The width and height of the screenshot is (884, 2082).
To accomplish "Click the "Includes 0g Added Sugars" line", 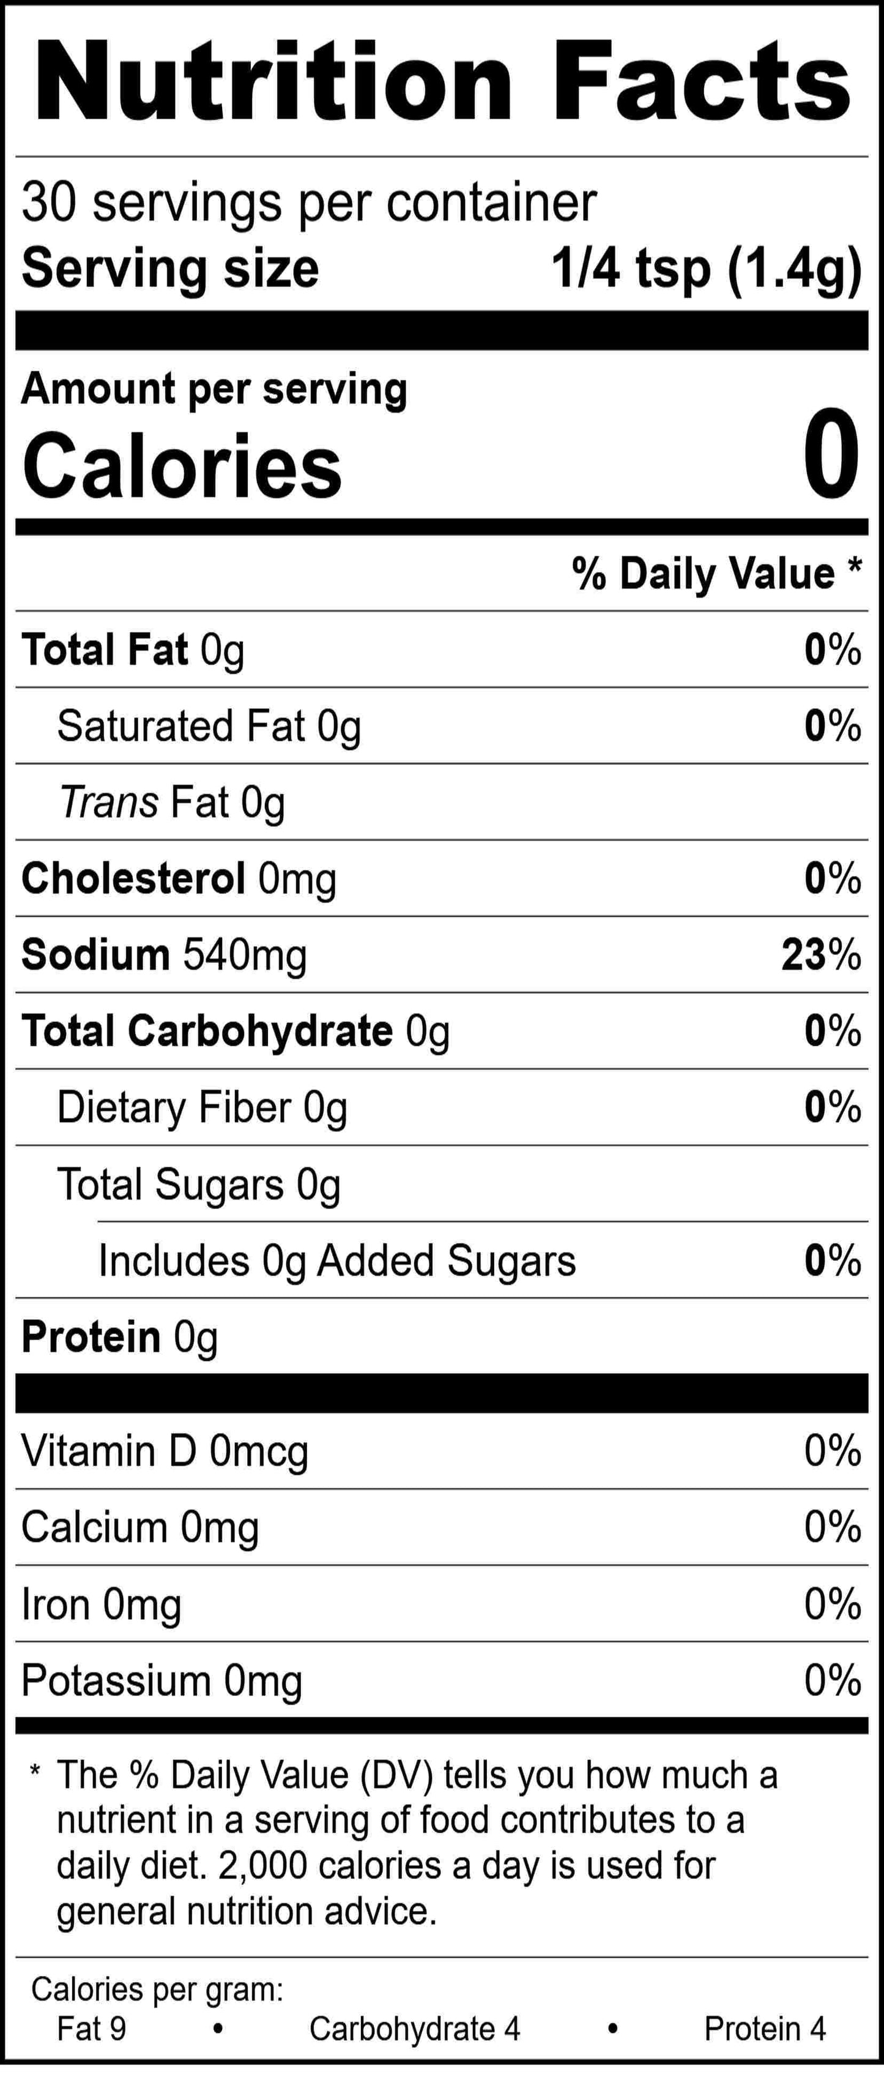I will pos(337,1261).
